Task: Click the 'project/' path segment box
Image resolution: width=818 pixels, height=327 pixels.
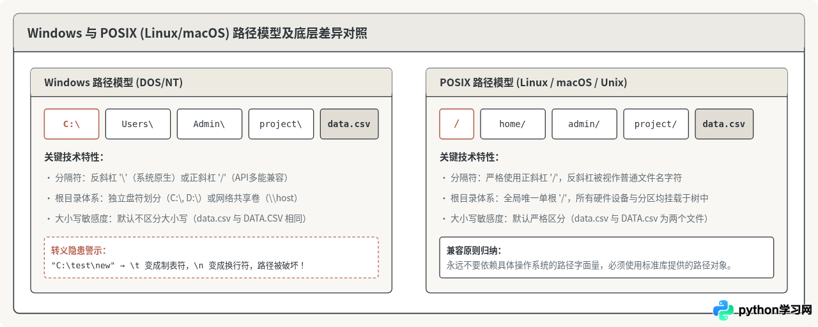Action: [x=656, y=124]
